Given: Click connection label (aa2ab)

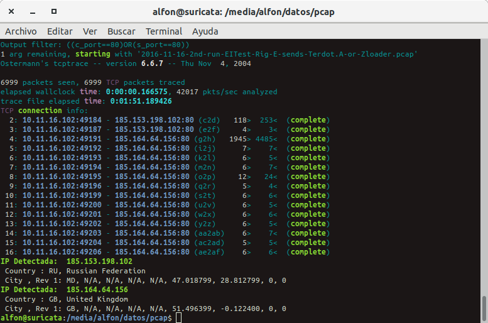Looking at the screenshot, I should coord(209,233).
